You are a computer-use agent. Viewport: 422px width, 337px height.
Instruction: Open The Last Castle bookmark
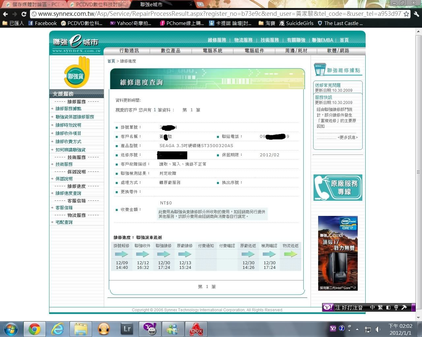coord(340,23)
